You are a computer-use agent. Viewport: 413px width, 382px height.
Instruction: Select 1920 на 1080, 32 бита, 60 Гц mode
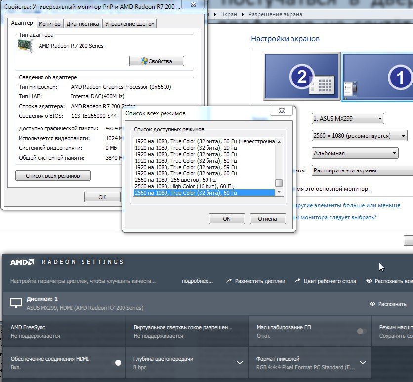point(204,173)
